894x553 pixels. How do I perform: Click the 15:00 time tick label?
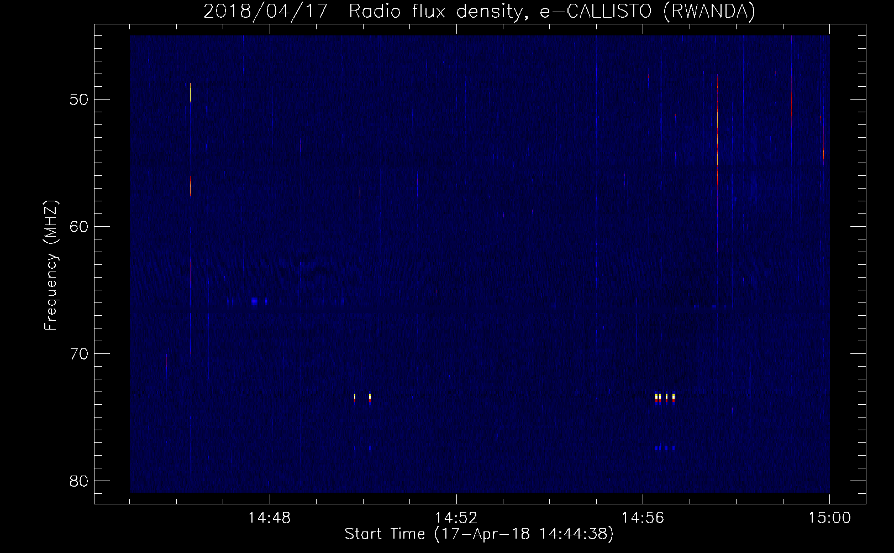tap(829, 518)
